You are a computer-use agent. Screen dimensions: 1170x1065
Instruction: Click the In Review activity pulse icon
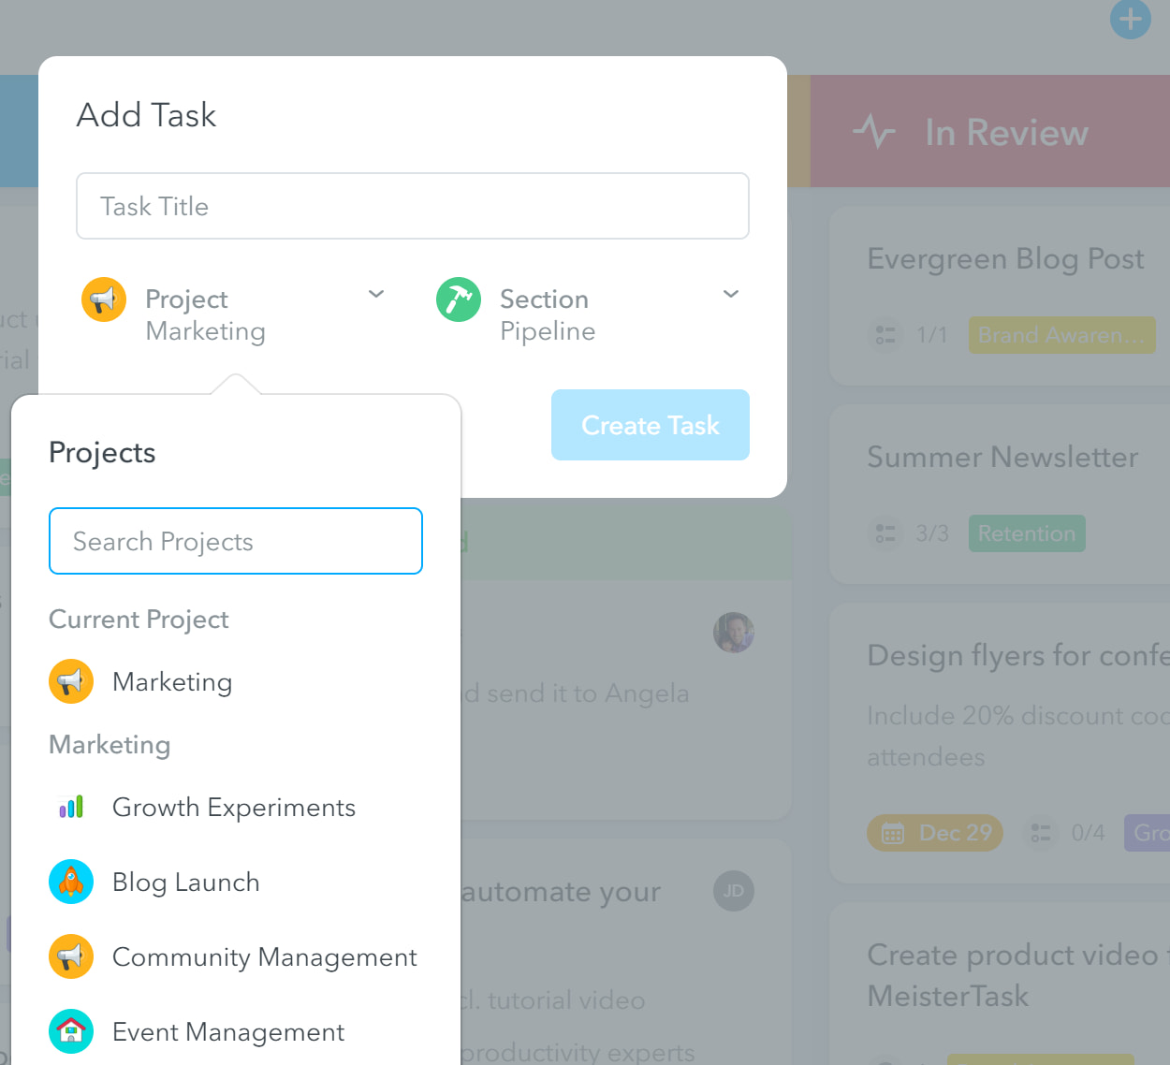pos(874,132)
